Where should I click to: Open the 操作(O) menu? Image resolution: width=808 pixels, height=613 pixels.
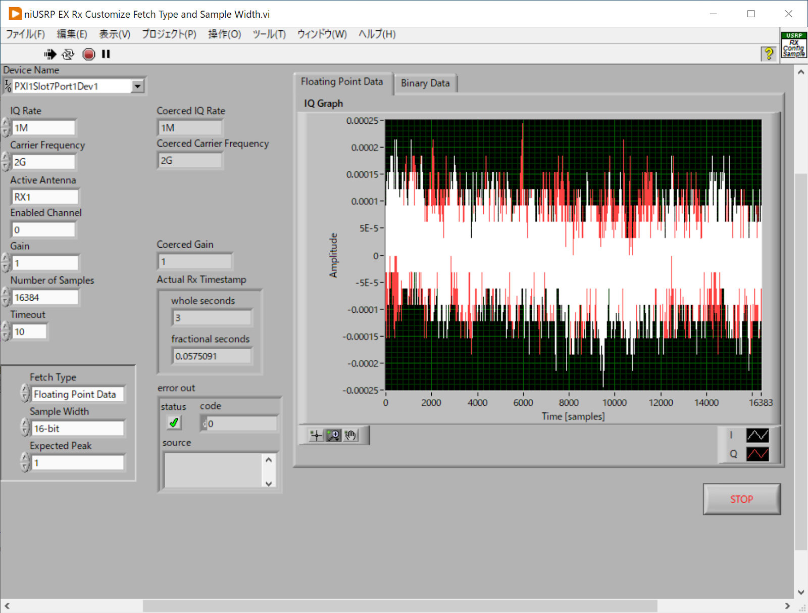tap(224, 34)
